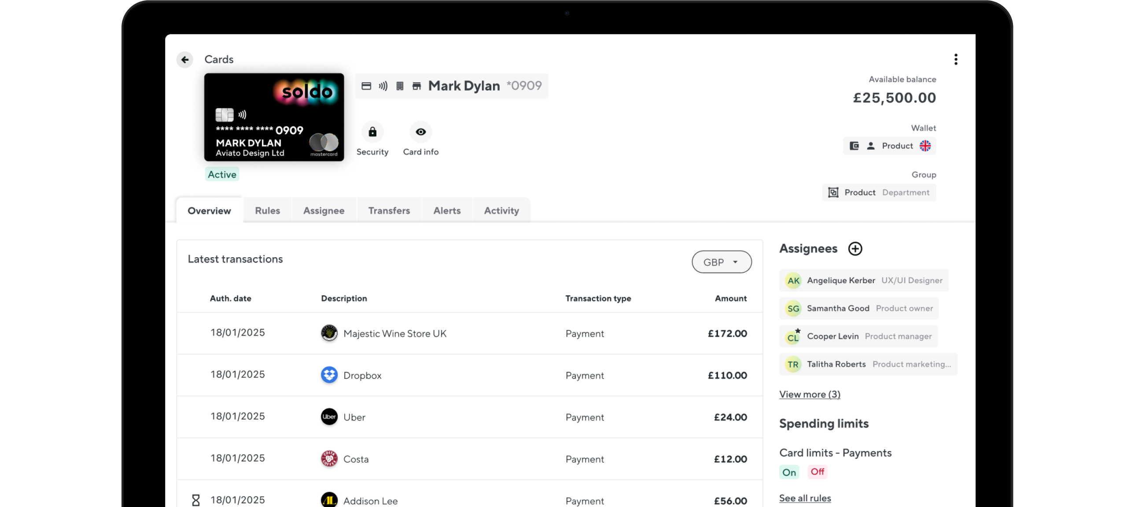Open the Activity tab
Viewport: 1127px width, 507px height.
pyautogui.click(x=501, y=211)
